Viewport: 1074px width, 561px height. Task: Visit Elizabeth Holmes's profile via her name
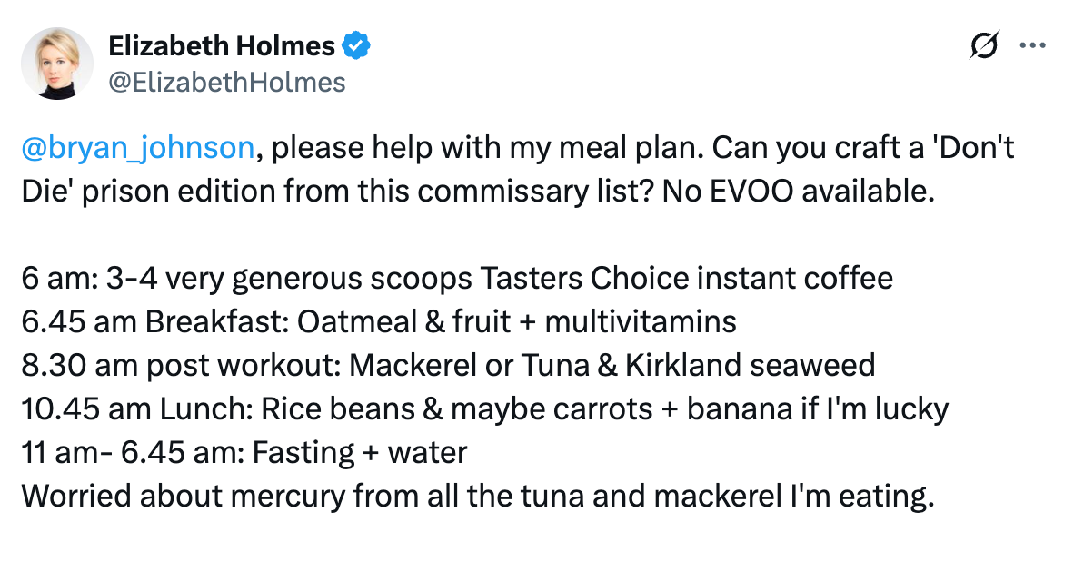[x=223, y=45]
